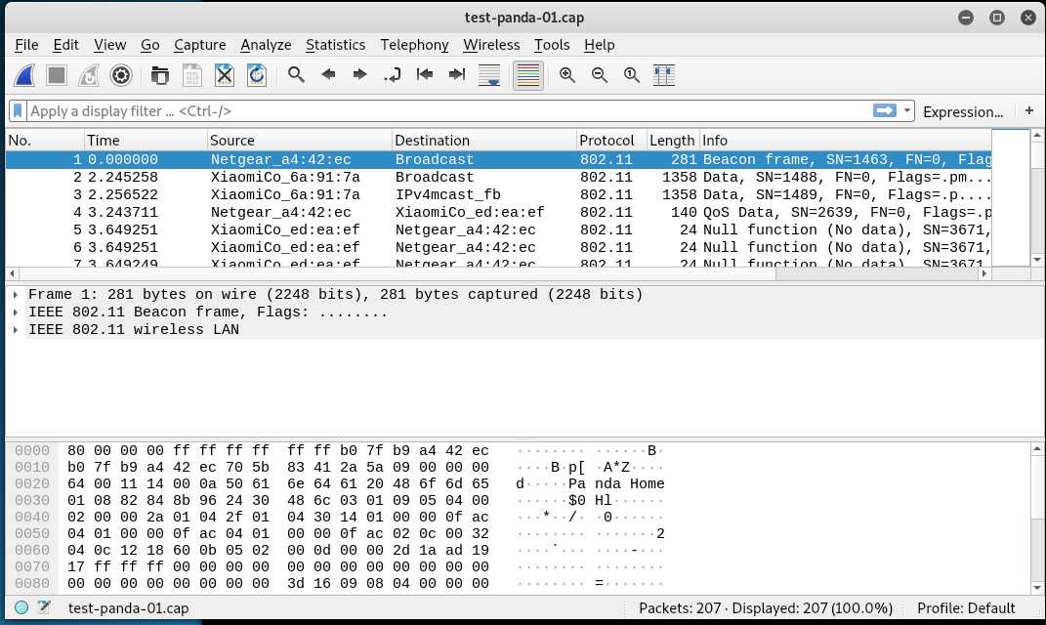The image size is (1046, 625).
Task: Go back to previous packet arrow
Action: click(327, 74)
